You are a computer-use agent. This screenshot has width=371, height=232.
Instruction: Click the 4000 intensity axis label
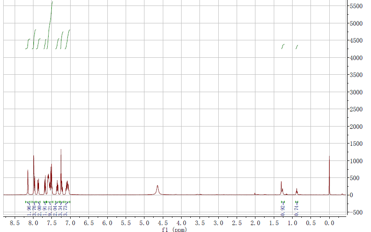pyautogui.click(x=356, y=58)
